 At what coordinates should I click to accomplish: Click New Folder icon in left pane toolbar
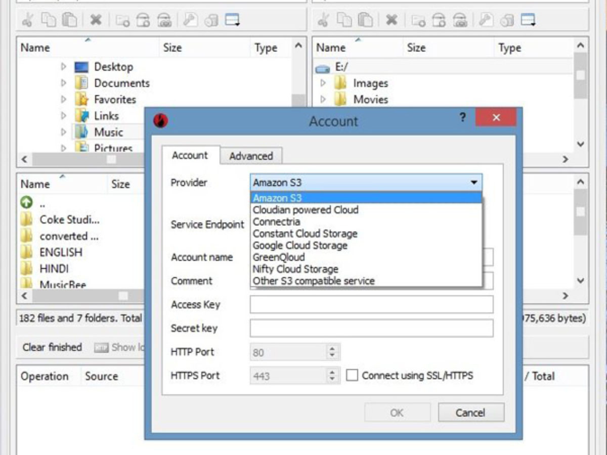coord(122,20)
